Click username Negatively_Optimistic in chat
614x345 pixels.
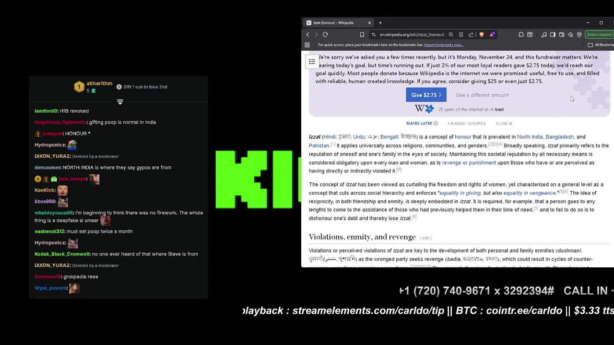coord(60,122)
